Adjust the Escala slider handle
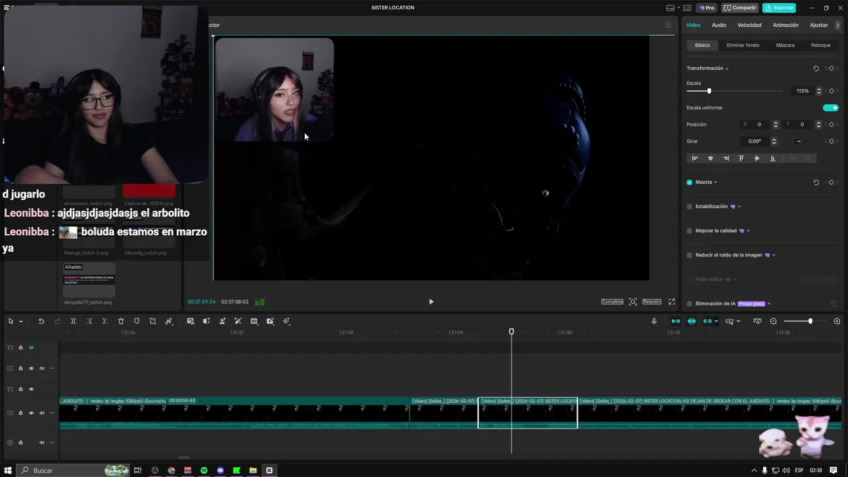Viewport: 848px width, 477px height. click(x=709, y=91)
